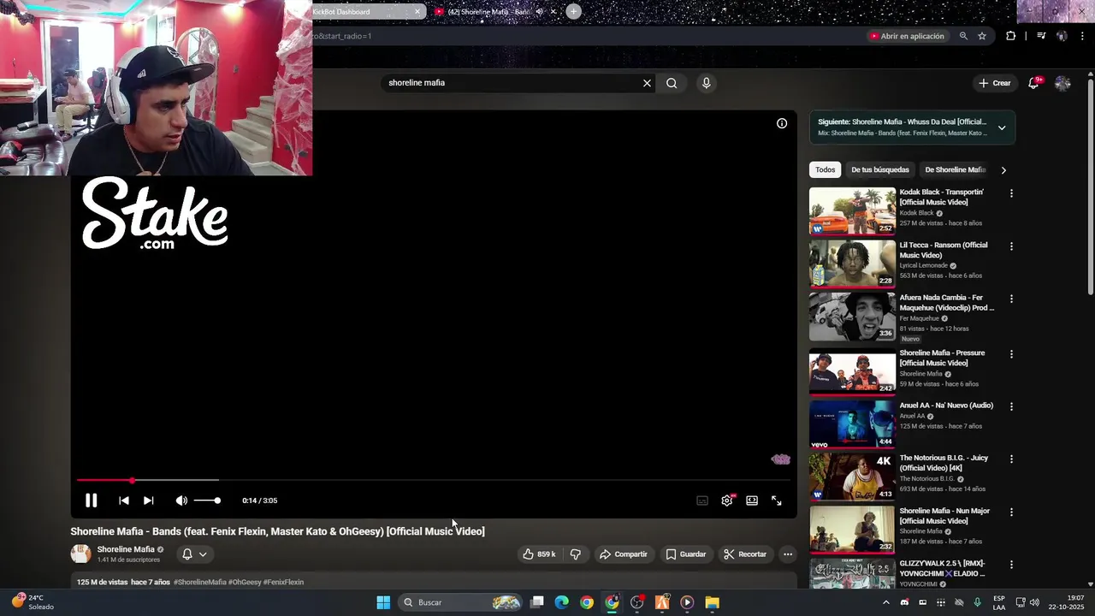Image resolution: width=1095 pixels, height=616 pixels.
Task: Open the video player settings gear
Action: (727, 500)
